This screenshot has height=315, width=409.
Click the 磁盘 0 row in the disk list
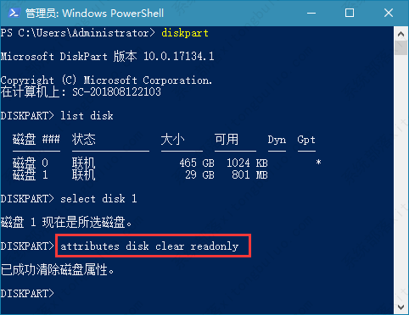pyautogui.click(x=167, y=163)
